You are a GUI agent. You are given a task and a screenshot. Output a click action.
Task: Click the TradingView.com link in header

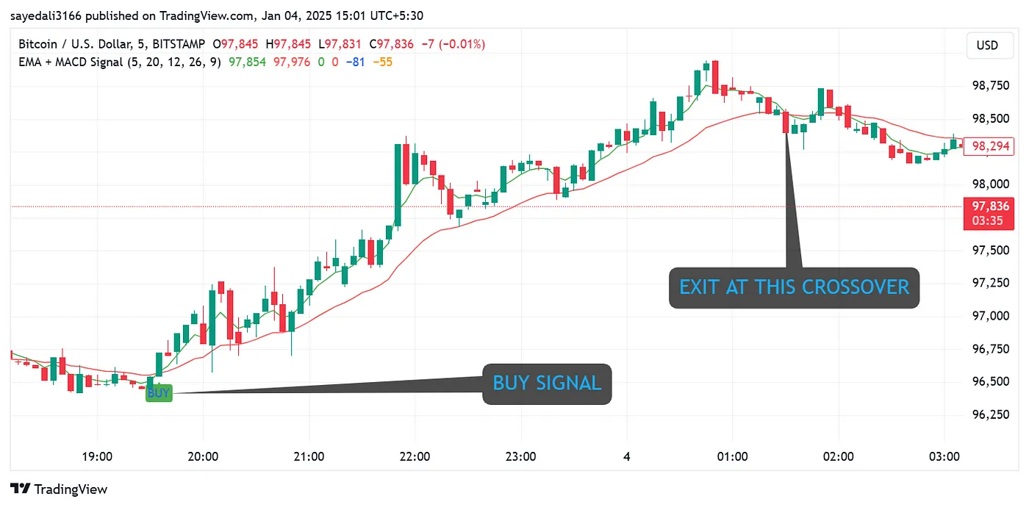[x=182, y=15]
